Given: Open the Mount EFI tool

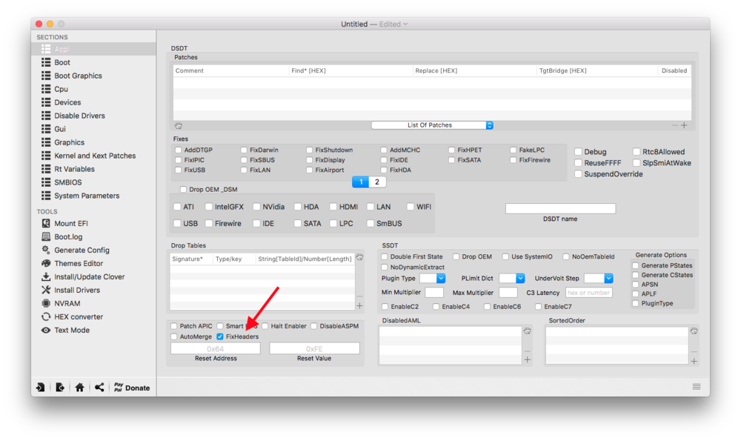Looking at the screenshot, I should (x=72, y=224).
